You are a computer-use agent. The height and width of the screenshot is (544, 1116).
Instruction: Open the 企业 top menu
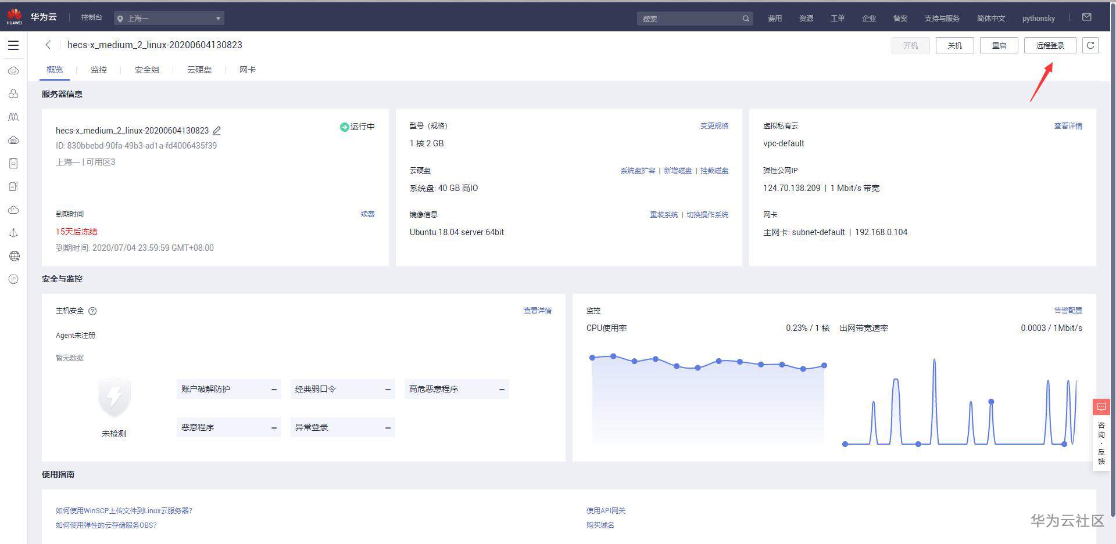click(869, 19)
